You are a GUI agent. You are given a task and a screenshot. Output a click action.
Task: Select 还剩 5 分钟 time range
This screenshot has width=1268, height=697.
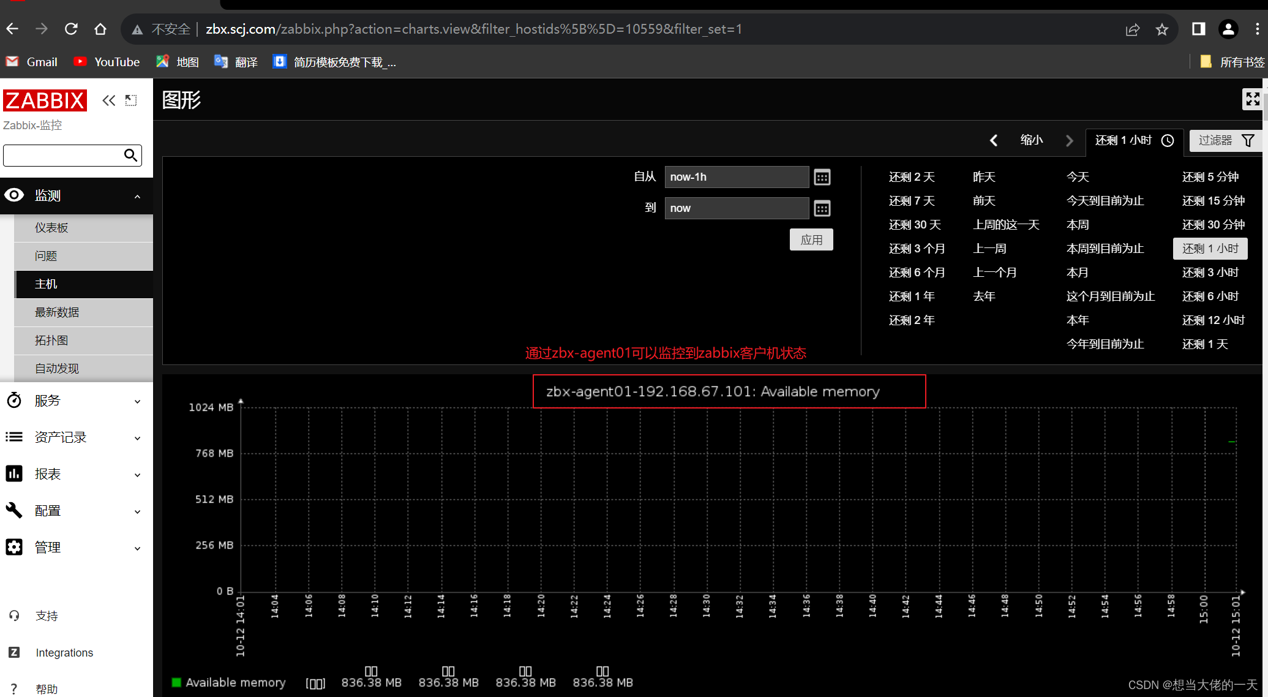(x=1210, y=177)
